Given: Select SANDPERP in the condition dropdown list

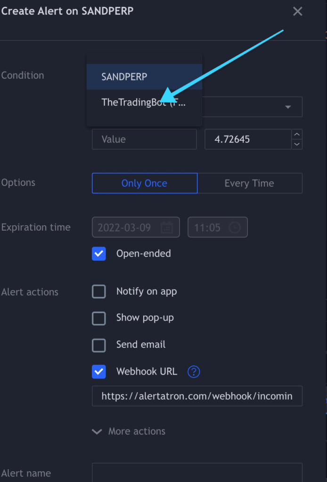Looking at the screenshot, I should tap(144, 77).
